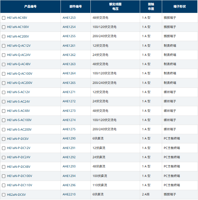The width and height of the screenshot is (198, 200).
Task: Check the box for HE1aN-AC48V
Action: pos(4,18)
